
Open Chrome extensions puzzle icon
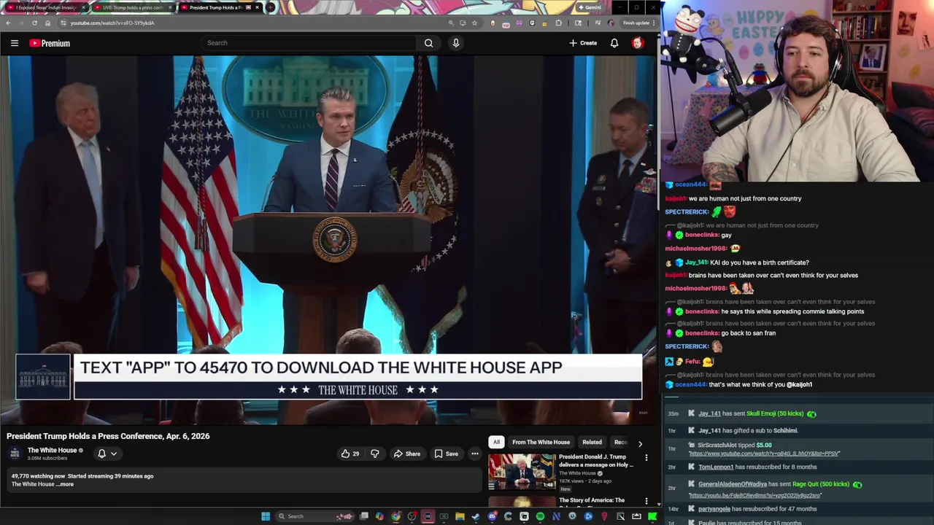[558, 23]
